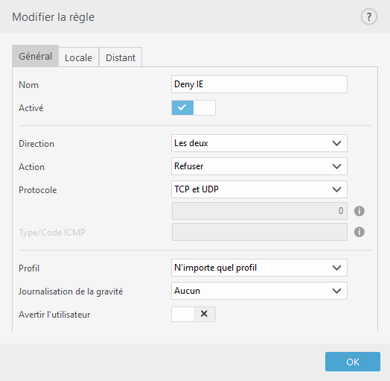The width and height of the screenshot is (390, 381).
Task: Click the Modifier la règle title text
Action: click(x=54, y=17)
